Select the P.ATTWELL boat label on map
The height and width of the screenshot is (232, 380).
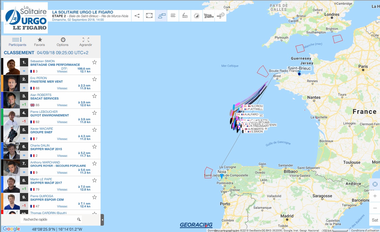click(251, 109)
